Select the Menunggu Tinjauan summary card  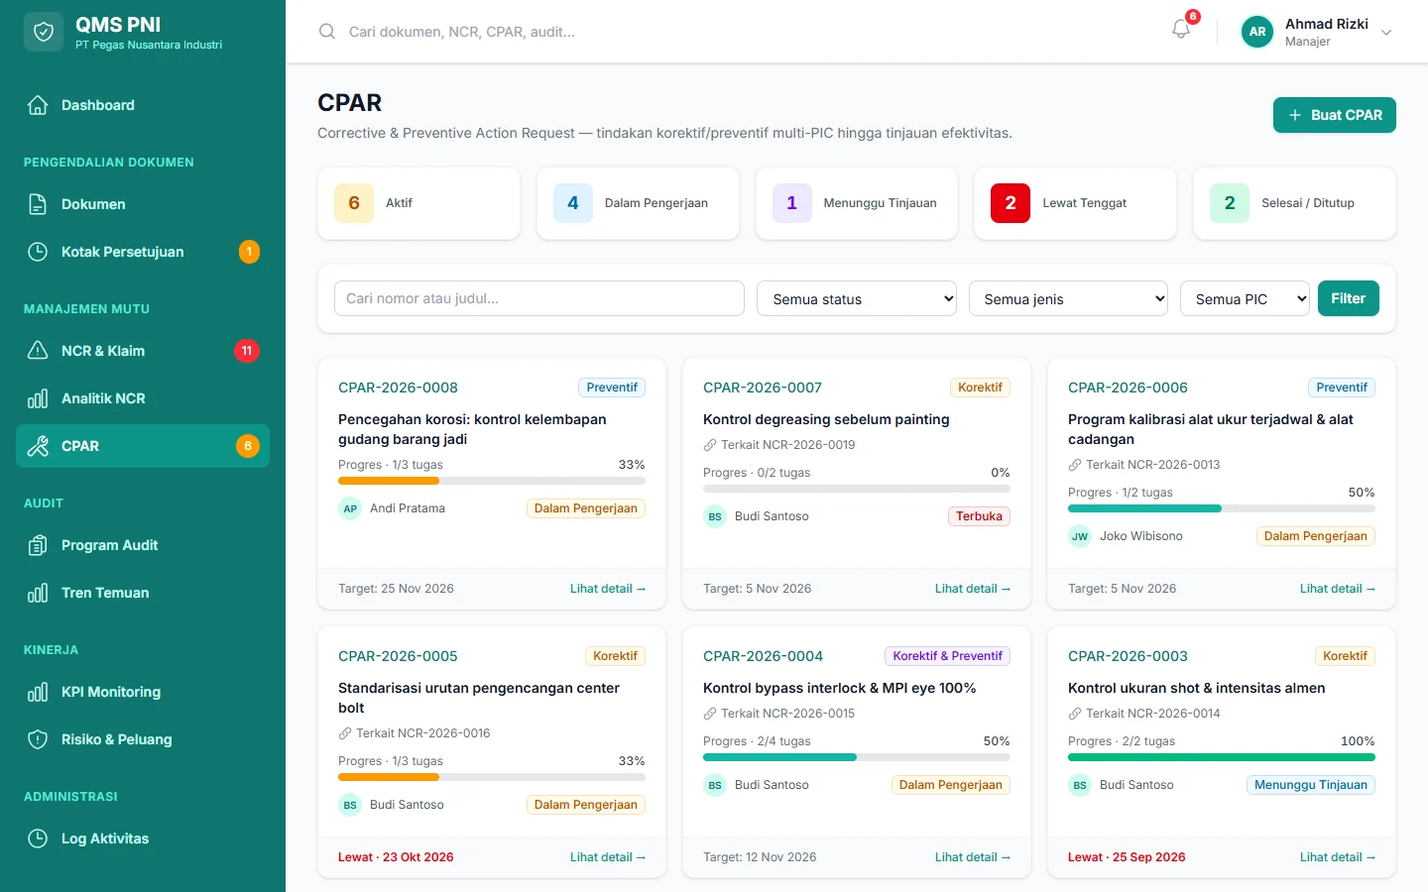coord(857,203)
